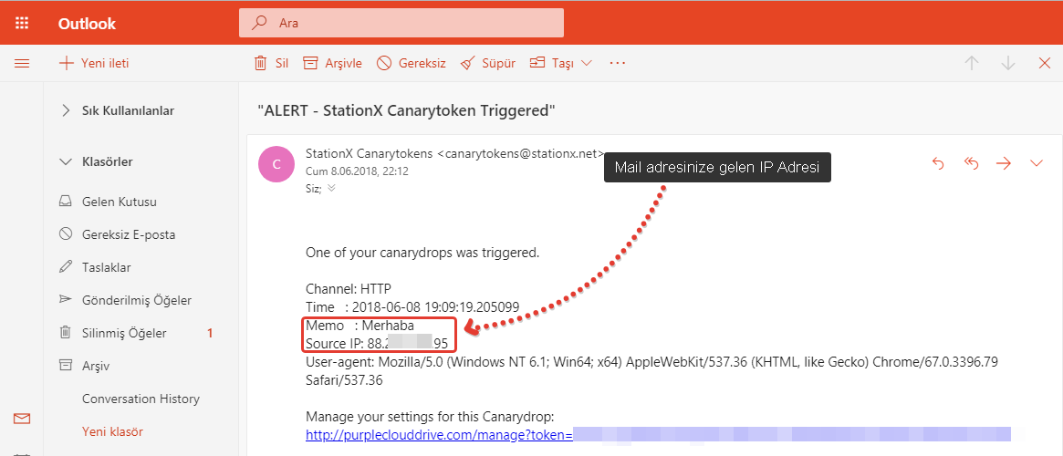The width and height of the screenshot is (1063, 456).
Task: Click the Süpür sweep button
Action: (487, 63)
